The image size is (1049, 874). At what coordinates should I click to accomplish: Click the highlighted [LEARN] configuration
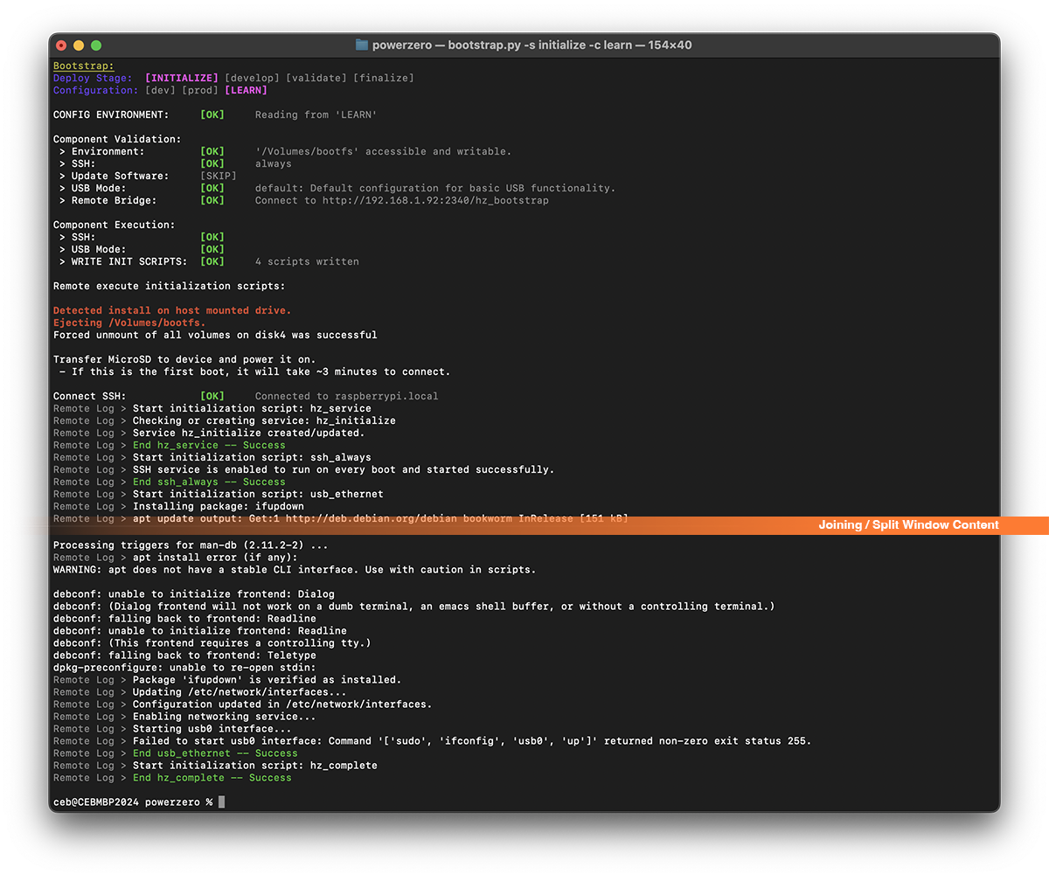(247, 90)
